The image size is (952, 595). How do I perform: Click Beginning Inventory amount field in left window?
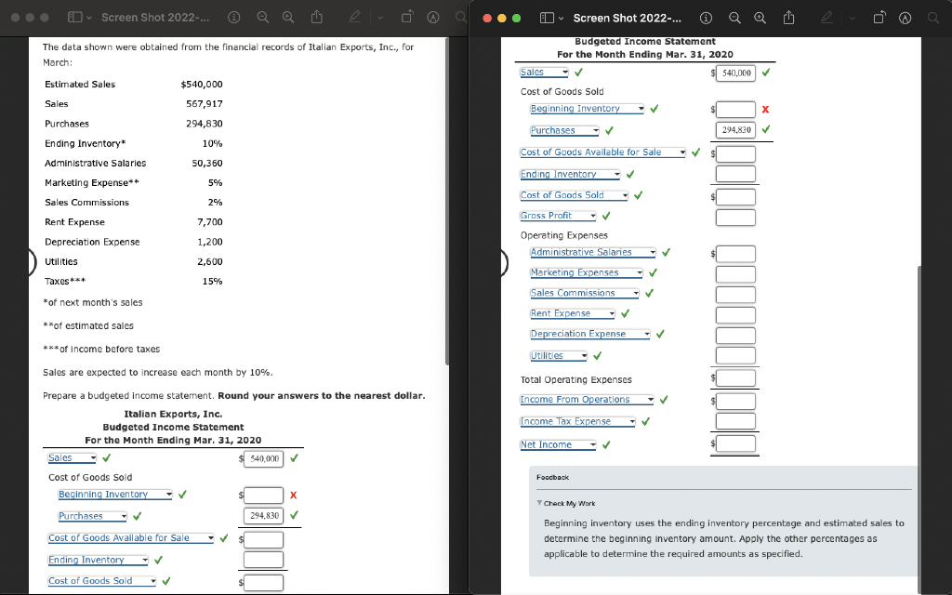(x=263, y=496)
